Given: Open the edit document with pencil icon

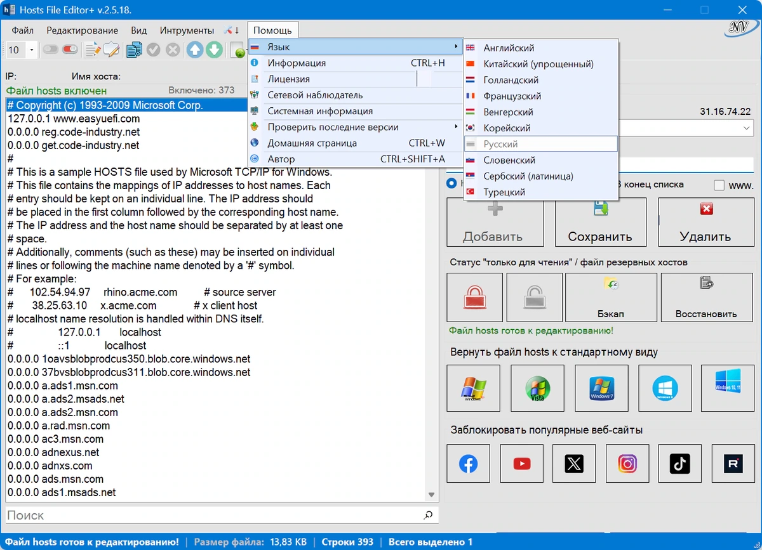Looking at the screenshot, I should click(x=93, y=49).
